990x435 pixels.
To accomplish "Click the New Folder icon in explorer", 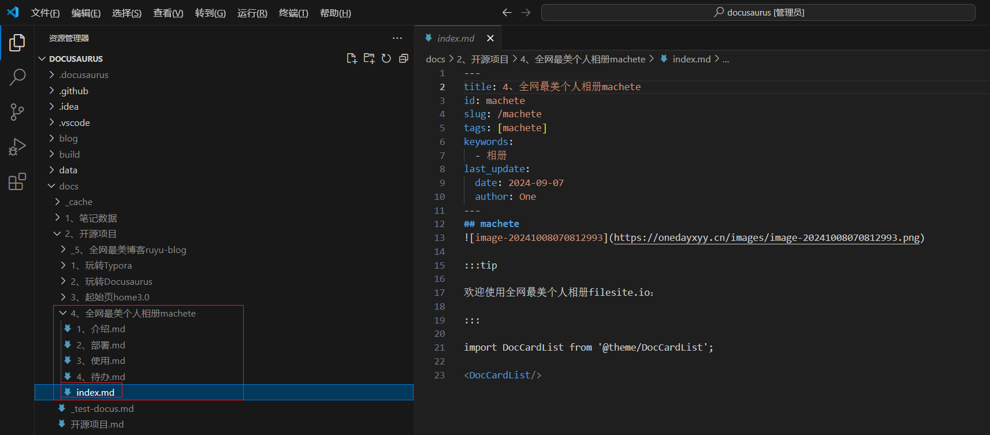I will [x=369, y=58].
